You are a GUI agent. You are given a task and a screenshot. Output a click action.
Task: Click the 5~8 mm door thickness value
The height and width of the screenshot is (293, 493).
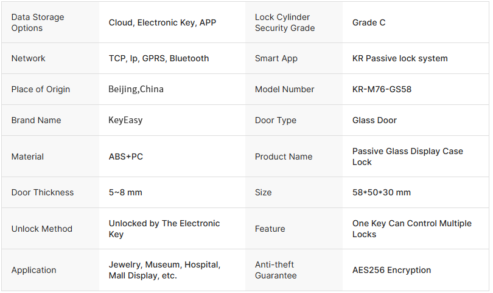tap(125, 192)
